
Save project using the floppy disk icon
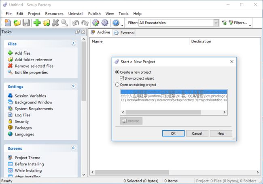pos(26,23)
